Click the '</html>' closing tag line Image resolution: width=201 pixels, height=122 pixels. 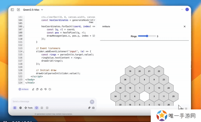click(x=30, y=83)
